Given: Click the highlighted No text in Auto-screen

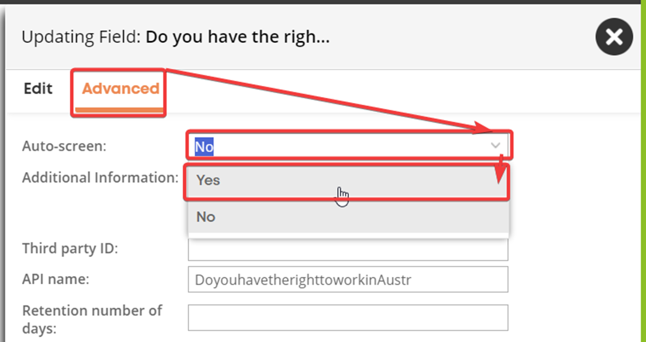Looking at the screenshot, I should (x=204, y=146).
